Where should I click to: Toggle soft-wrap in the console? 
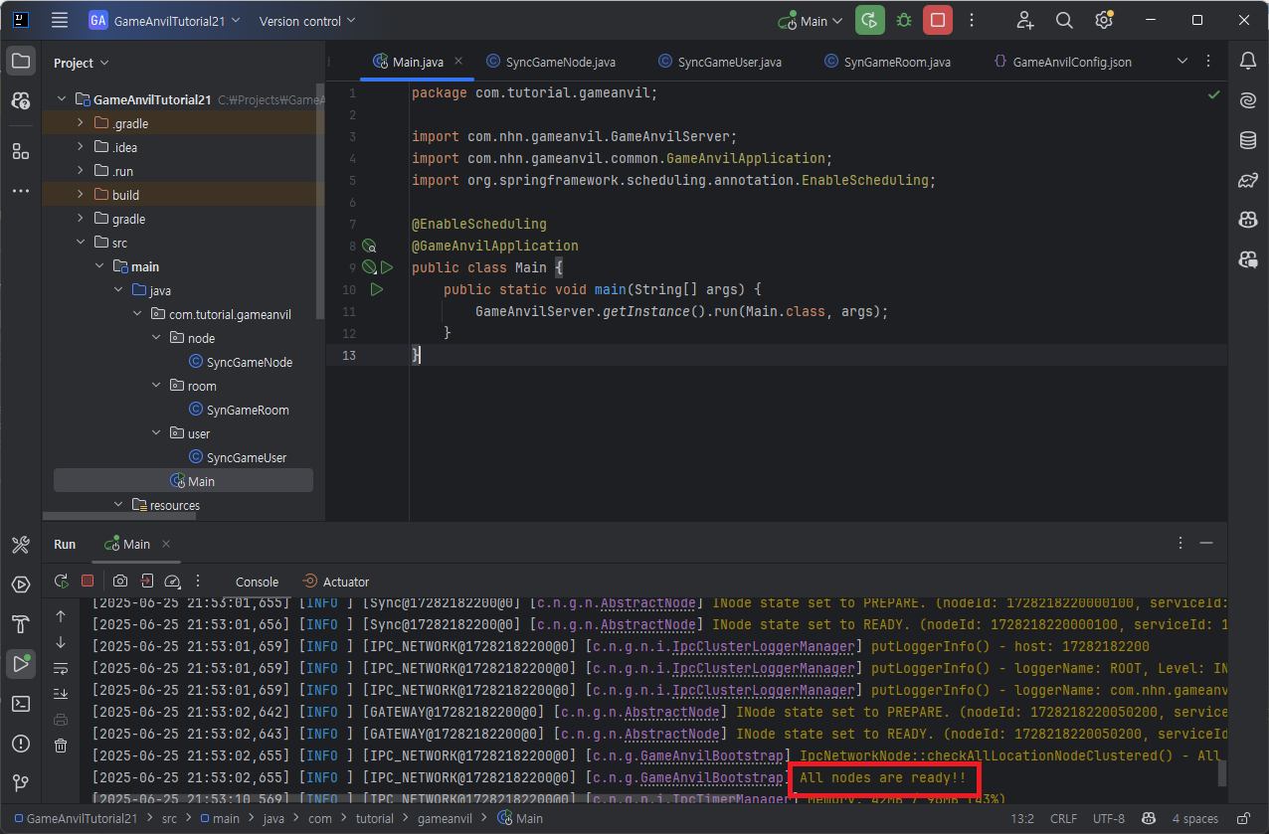click(x=61, y=668)
